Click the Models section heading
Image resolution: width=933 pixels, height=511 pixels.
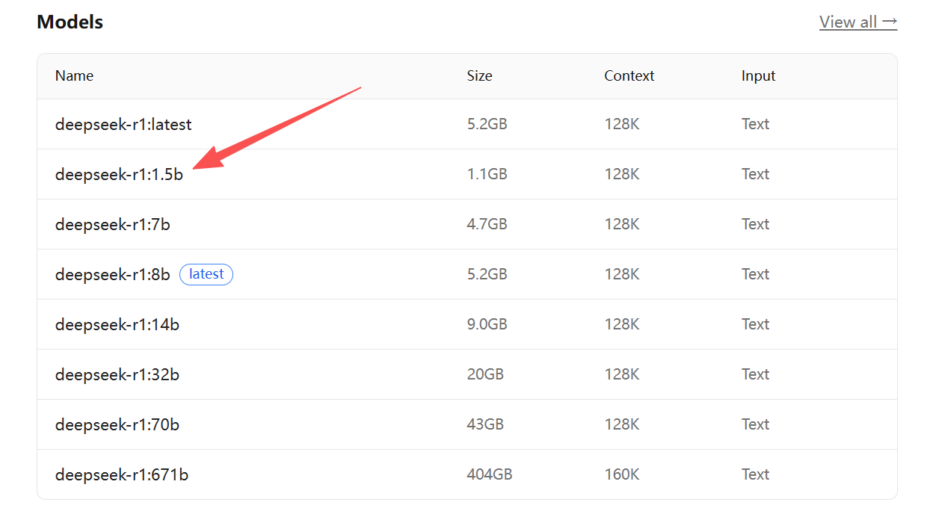click(70, 22)
